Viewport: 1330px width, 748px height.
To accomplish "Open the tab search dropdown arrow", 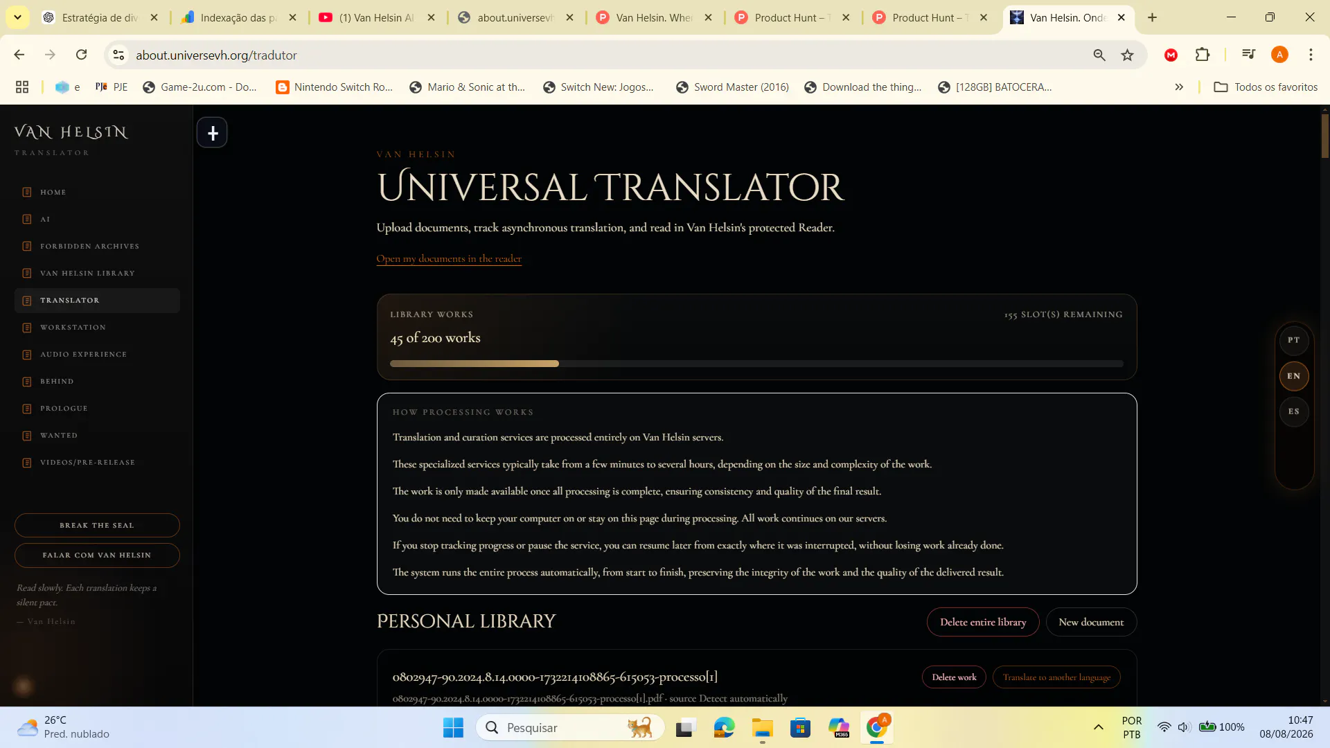I will point(17,17).
